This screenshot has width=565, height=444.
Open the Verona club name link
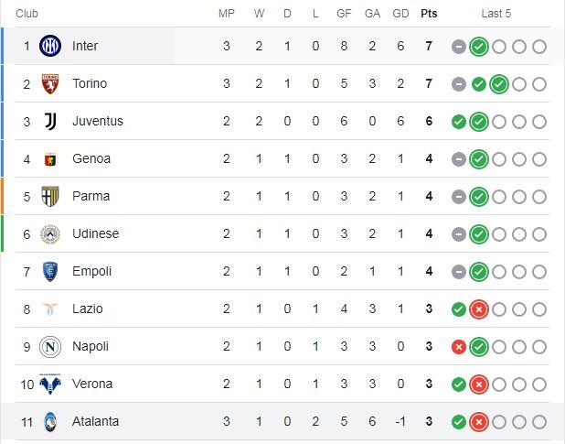click(x=92, y=384)
